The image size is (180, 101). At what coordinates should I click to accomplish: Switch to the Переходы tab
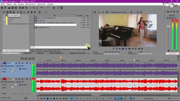coord(40,53)
